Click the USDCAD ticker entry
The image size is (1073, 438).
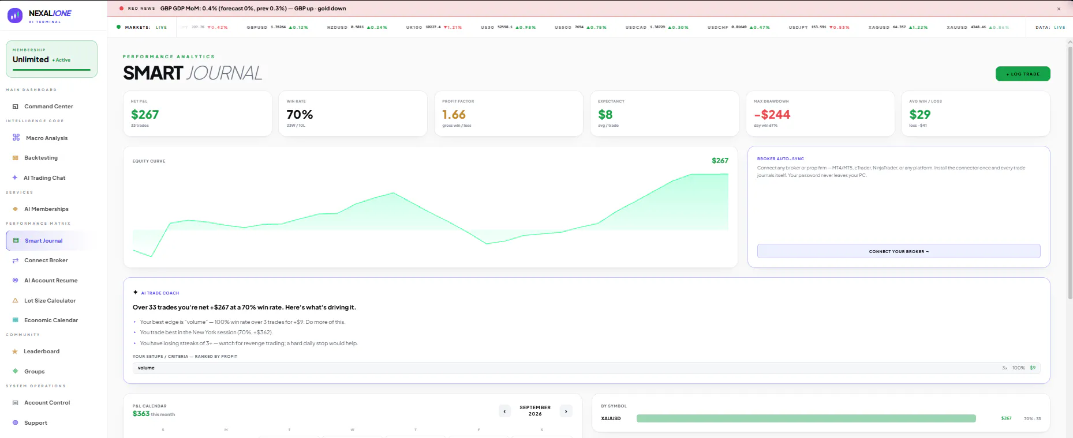657,27
